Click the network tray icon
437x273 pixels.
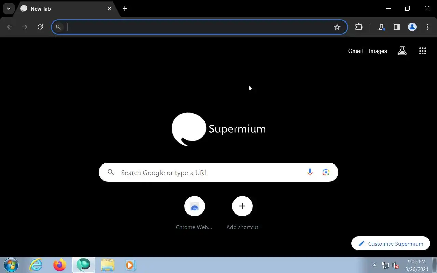385,265
